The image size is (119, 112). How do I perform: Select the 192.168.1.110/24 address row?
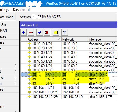[69, 92]
